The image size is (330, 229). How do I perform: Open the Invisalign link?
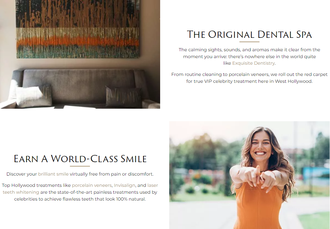(124, 185)
